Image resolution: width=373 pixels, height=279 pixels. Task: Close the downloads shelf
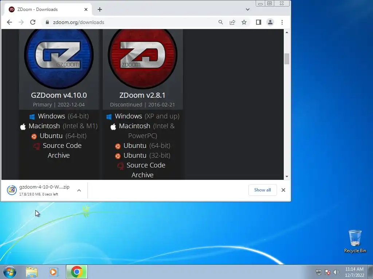click(283, 190)
